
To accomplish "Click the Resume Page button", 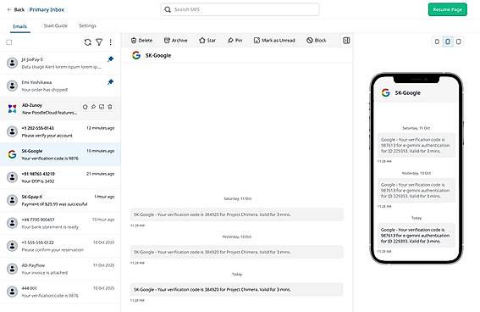I will (448, 9).
